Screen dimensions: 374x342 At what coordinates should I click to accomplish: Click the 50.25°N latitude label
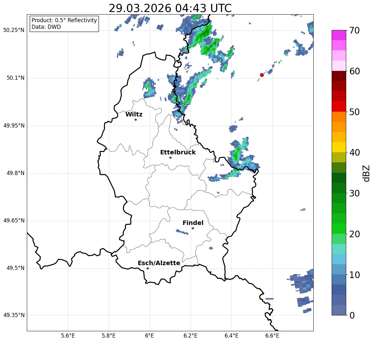[14, 30]
